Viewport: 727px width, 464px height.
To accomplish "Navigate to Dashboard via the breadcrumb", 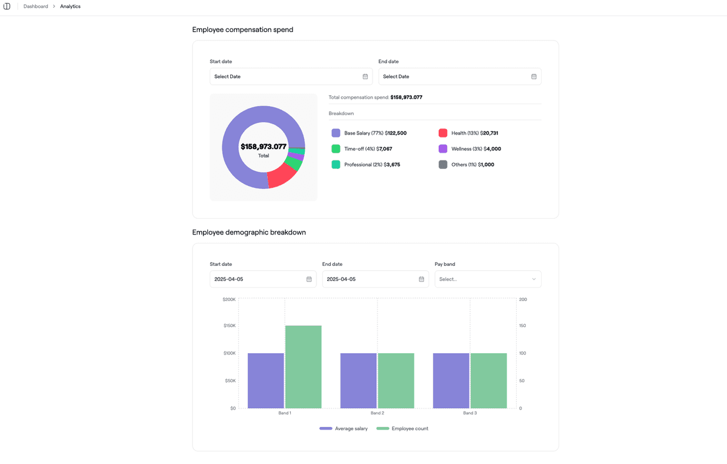I will 35,6.
